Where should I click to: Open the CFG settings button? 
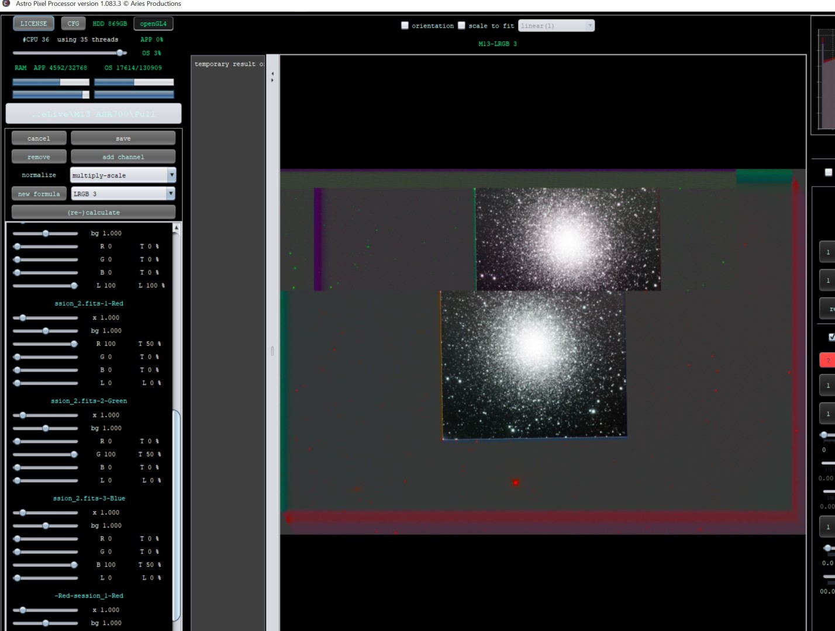tap(73, 24)
